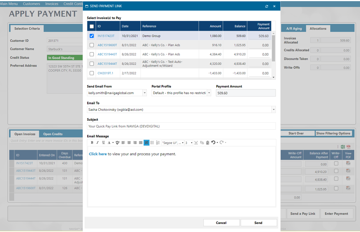Toggle bold formatting in email message
The image size is (360, 232).
(92, 143)
